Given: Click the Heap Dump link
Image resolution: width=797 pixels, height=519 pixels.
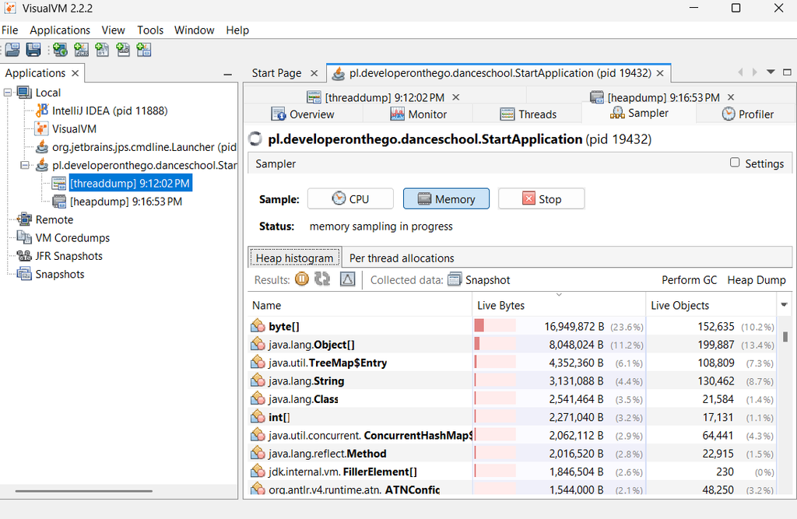Looking at the screenshot, I should coord(757,280).
